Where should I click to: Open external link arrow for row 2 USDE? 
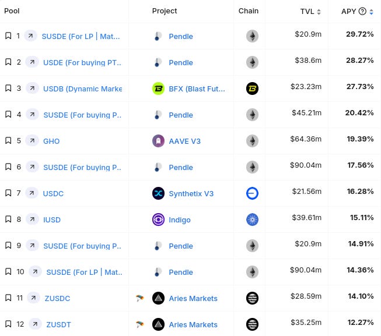[32, 62]
